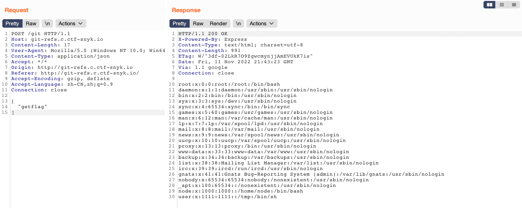Select Render tab in Response panel
This screenshot has height=208, width=522.
pyautogui.click(x=218, y=23)
